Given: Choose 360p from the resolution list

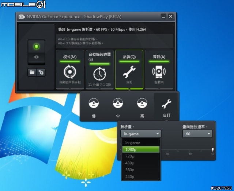Looking at the screenshot, I should (141, 170).
